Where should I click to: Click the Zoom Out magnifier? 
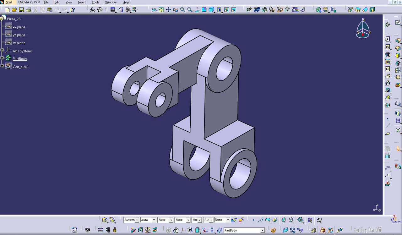pyautogui.click(x=190, y=10)
